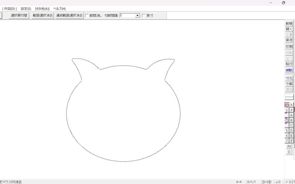Click the All layers button
This screenshot has height=184, width=295.
289,146
